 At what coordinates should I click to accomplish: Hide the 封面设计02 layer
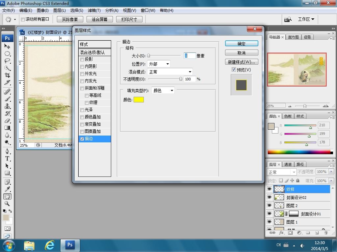tap(269, 197)
